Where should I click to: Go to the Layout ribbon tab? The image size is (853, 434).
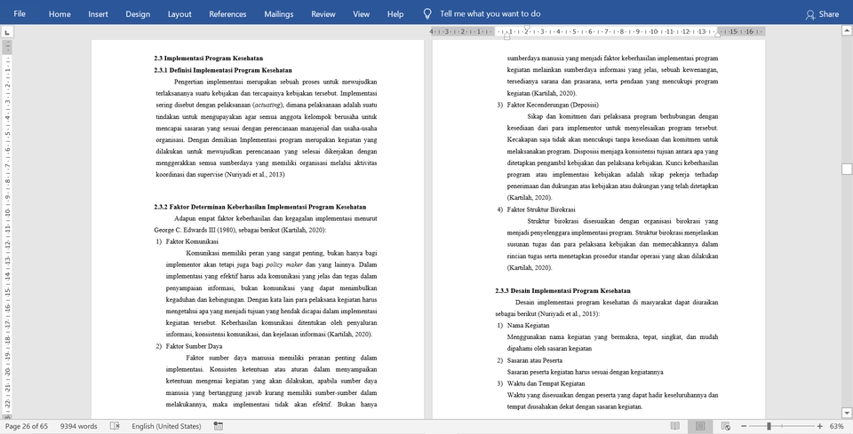click(179, 14)
